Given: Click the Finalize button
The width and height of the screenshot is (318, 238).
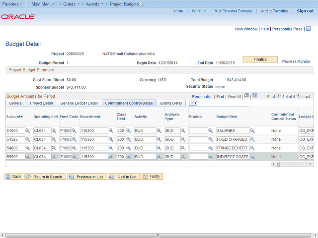Looking at the screenshot, I should (x=260, y=59).
